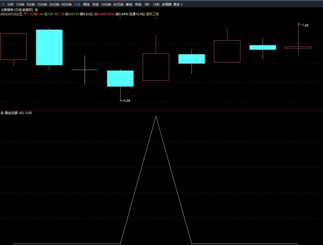
Task: Switch to the 月线 monthly chart
Action: (x=95, y=4)
